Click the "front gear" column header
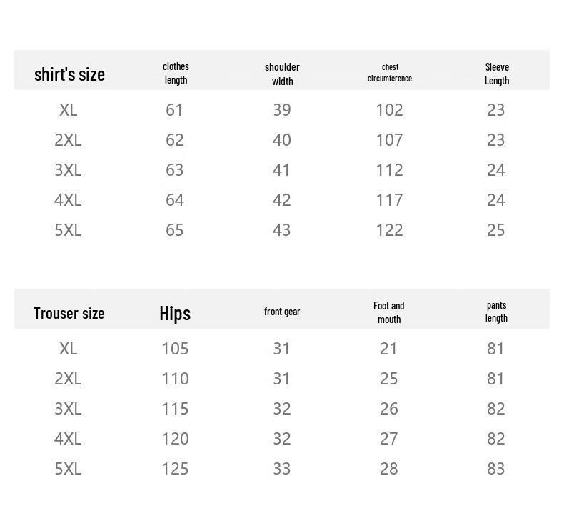This screenshot has width=564, height=516. point(282,312)
